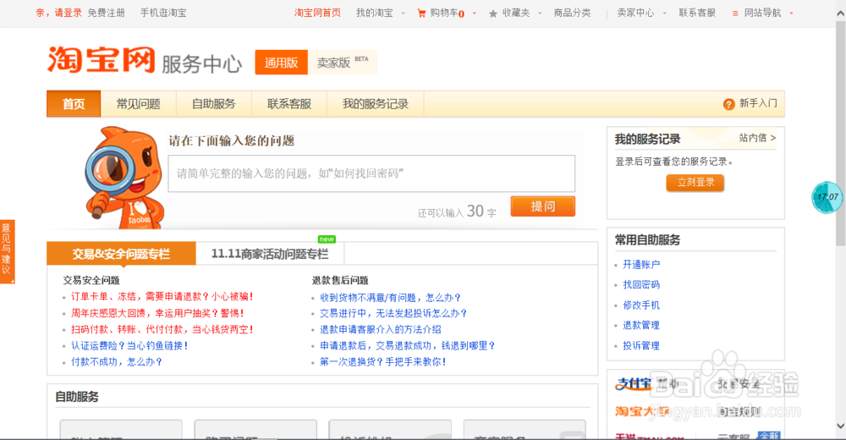Click the 提问 submit button

[543, 206]
